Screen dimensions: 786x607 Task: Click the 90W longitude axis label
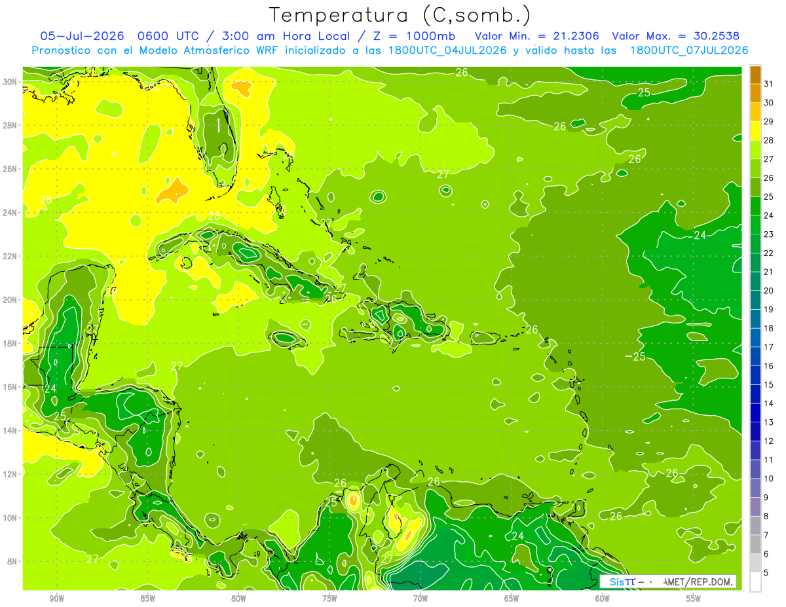tap(56, 598)
